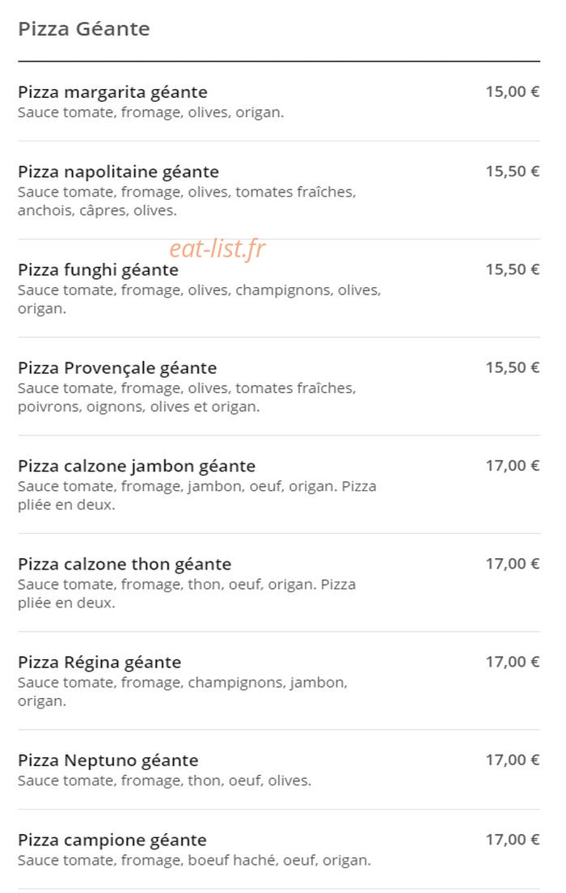
Task: Open the Pizza napolitaine géante entry
Action: pyautogui.click(x=279, y=190)
